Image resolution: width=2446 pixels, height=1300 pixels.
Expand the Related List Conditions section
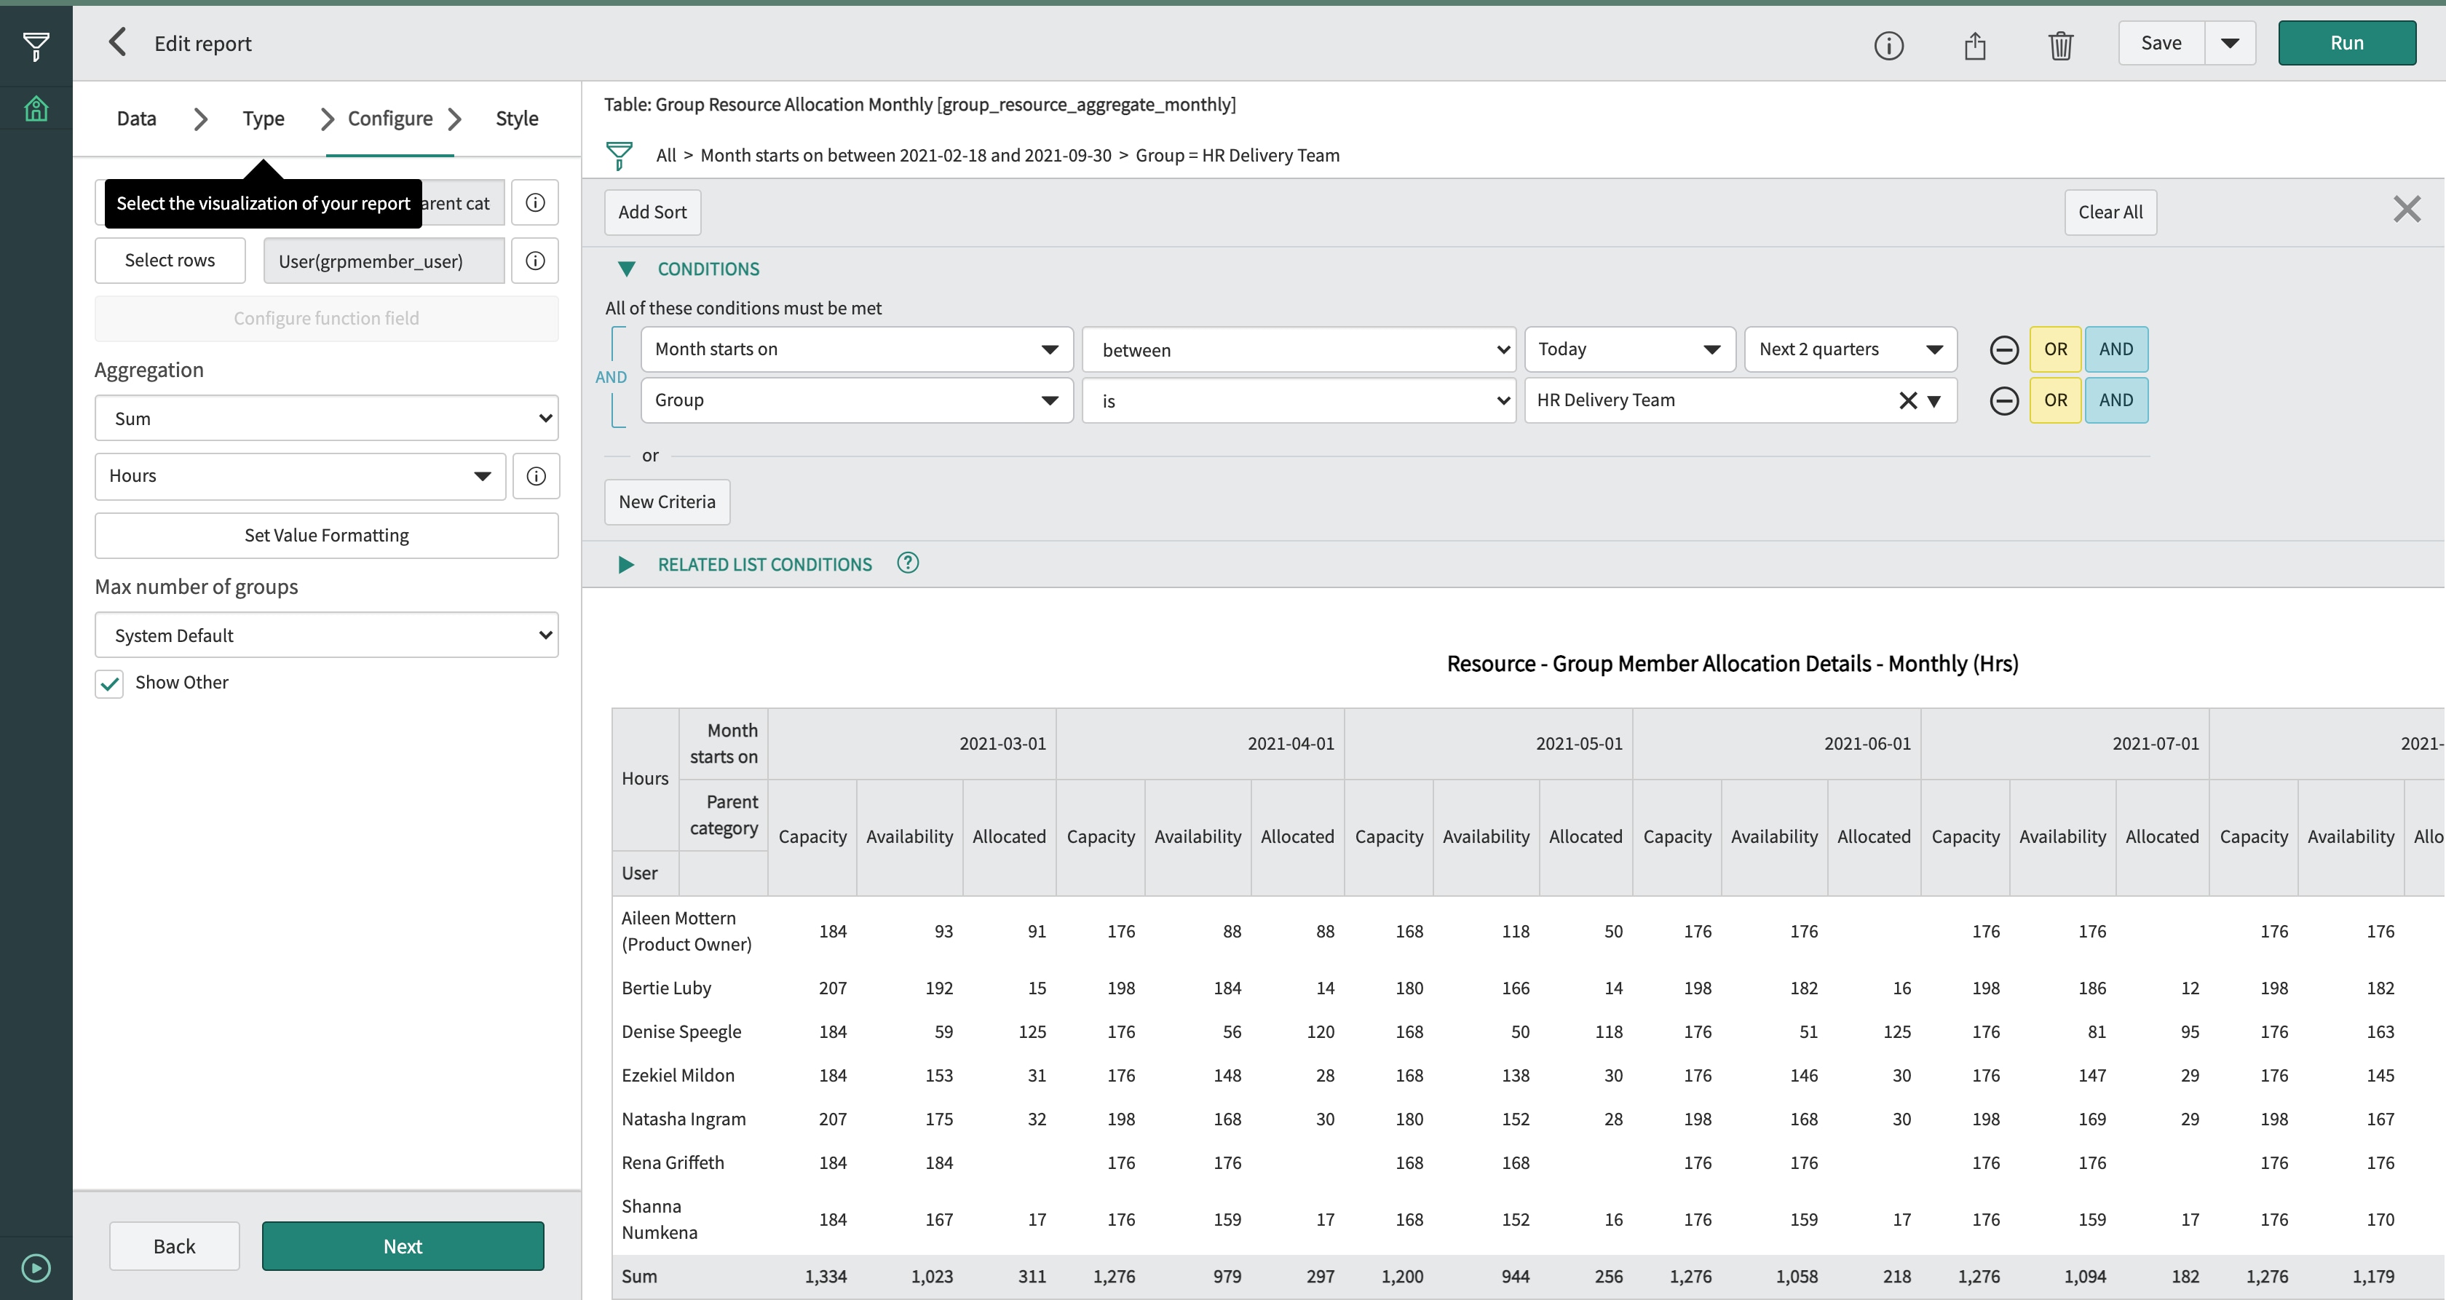pos(626,564)
